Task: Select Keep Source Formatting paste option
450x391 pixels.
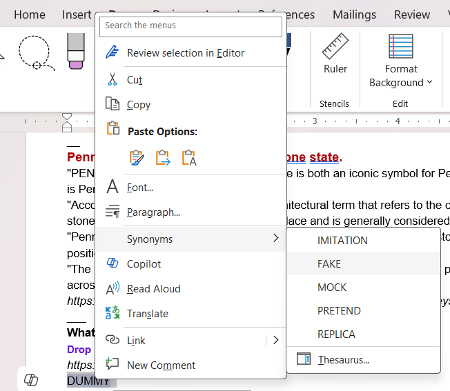Action: (137, 158)
